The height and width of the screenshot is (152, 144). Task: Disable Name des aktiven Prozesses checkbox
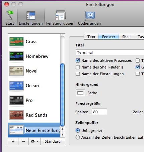(x=78, y=60)
